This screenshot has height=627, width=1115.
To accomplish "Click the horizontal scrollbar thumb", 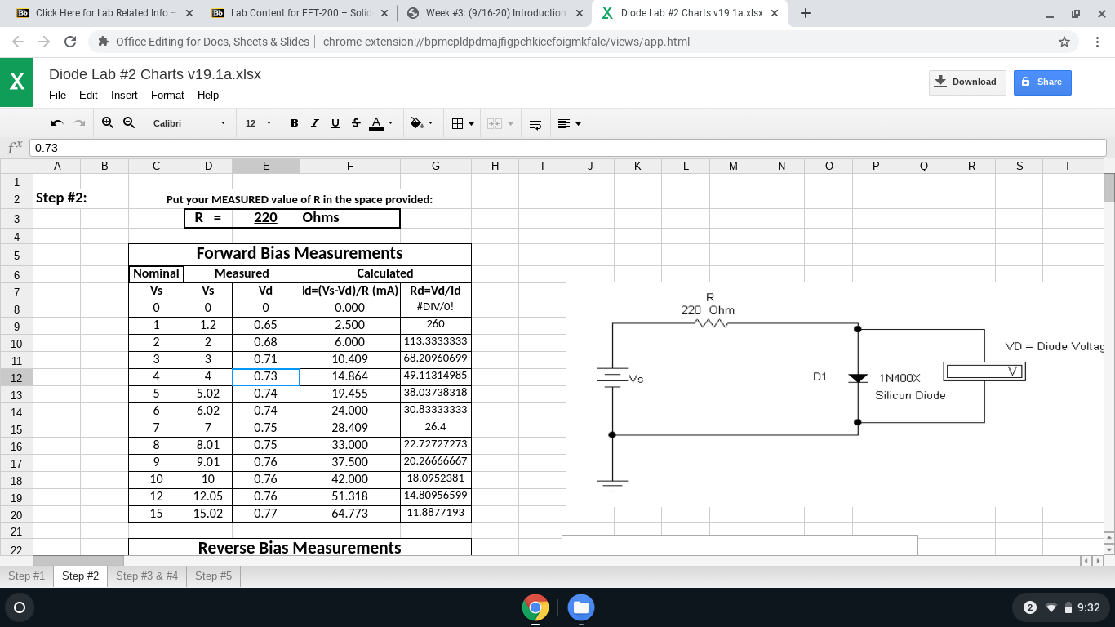I will click(78, 560).
